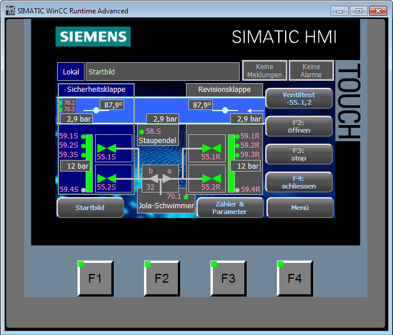Open the Menü screen

[x=300, y=208]
